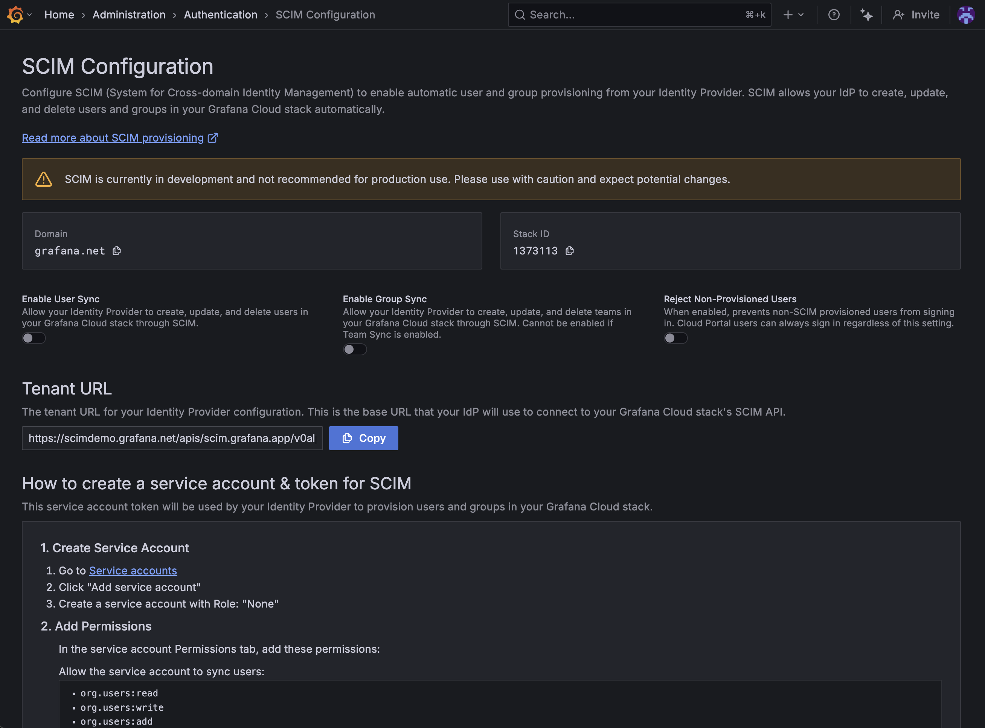This screenshot has width=985, height=728.
Task: Go to Administration breadcrumb
Action: [129, 15]
